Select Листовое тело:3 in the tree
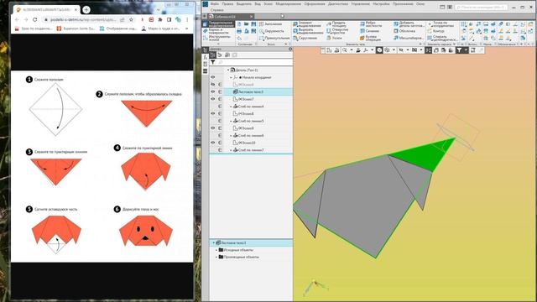Screen dimensions: 537x302 click(251, 91)
